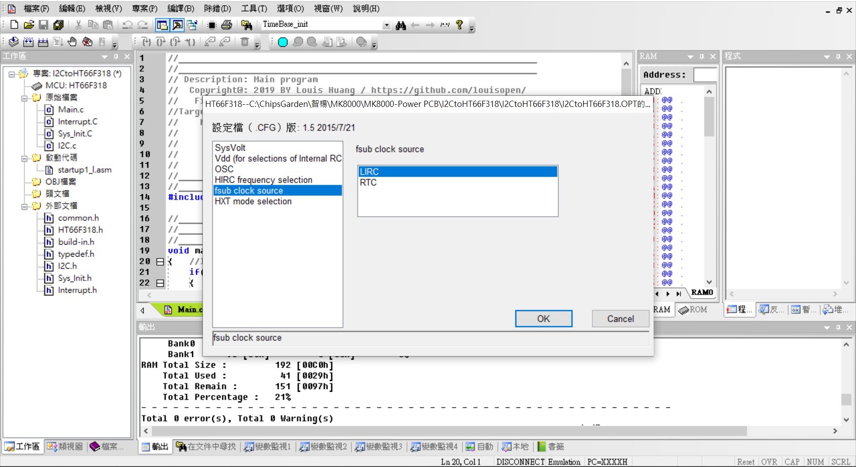This screenshot has width=856, height=467.
Task: Click the Paste clipboard icon
Action: (x=108, y=25)
